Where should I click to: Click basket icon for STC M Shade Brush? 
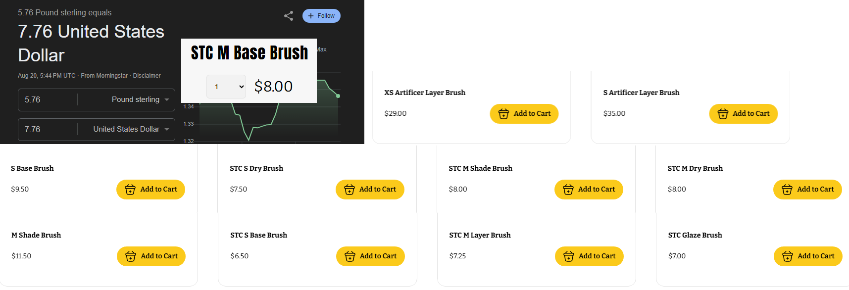click(x=568, y=190)
